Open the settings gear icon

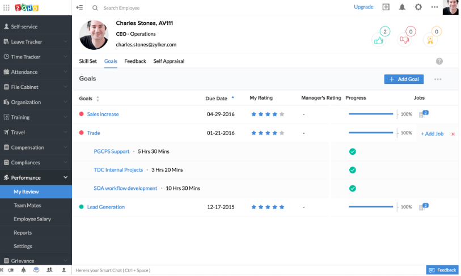[418, 7]
